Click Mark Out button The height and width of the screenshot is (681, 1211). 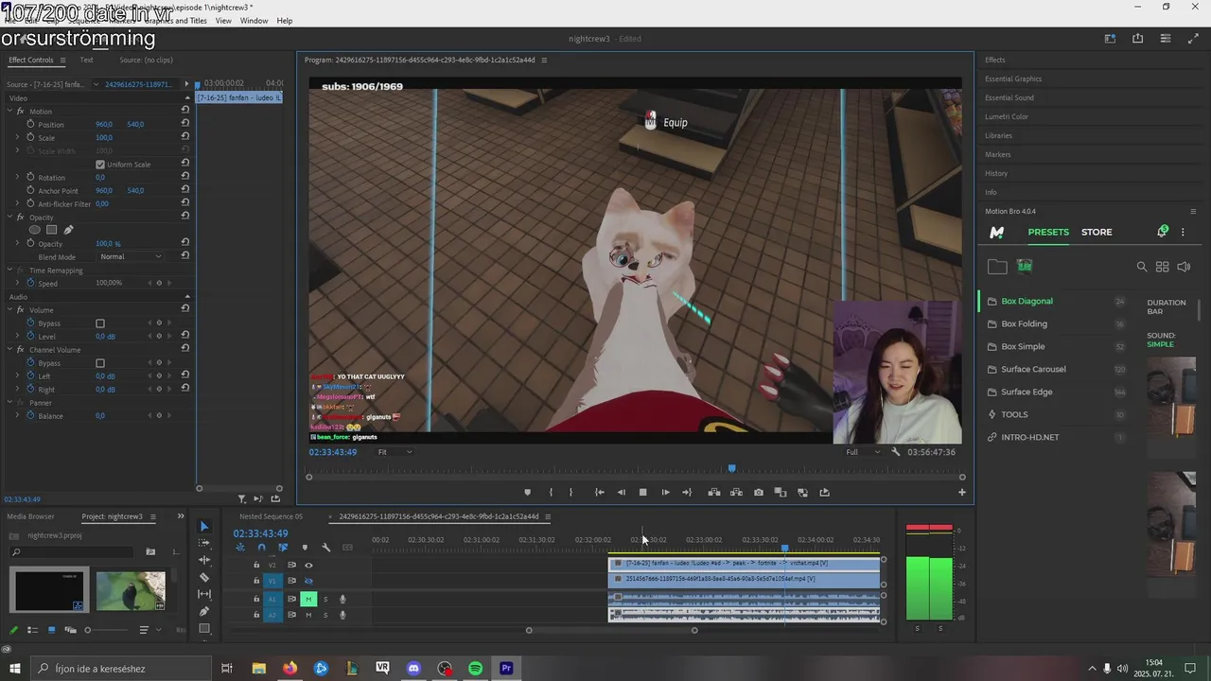pos(570,492)
